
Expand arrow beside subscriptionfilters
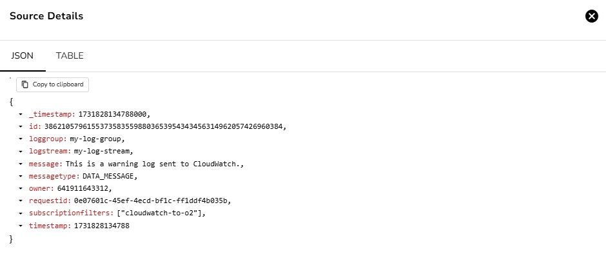click(21, 213)
